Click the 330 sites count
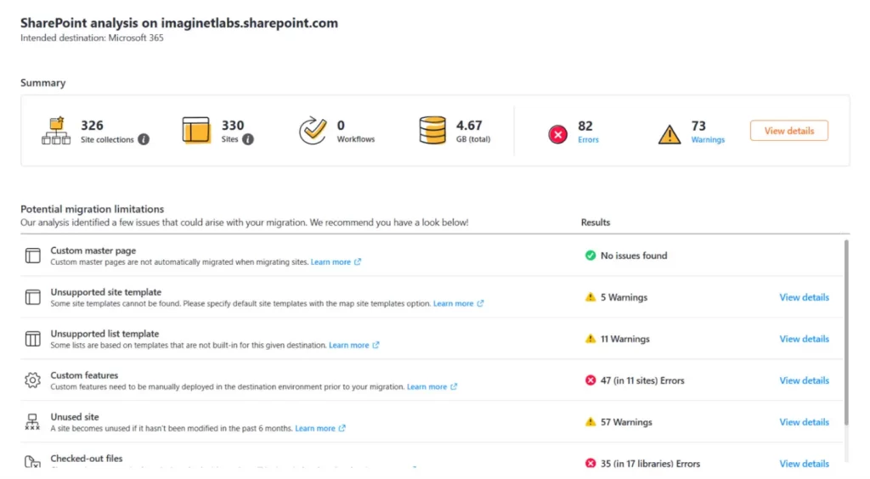 point(233,126)
